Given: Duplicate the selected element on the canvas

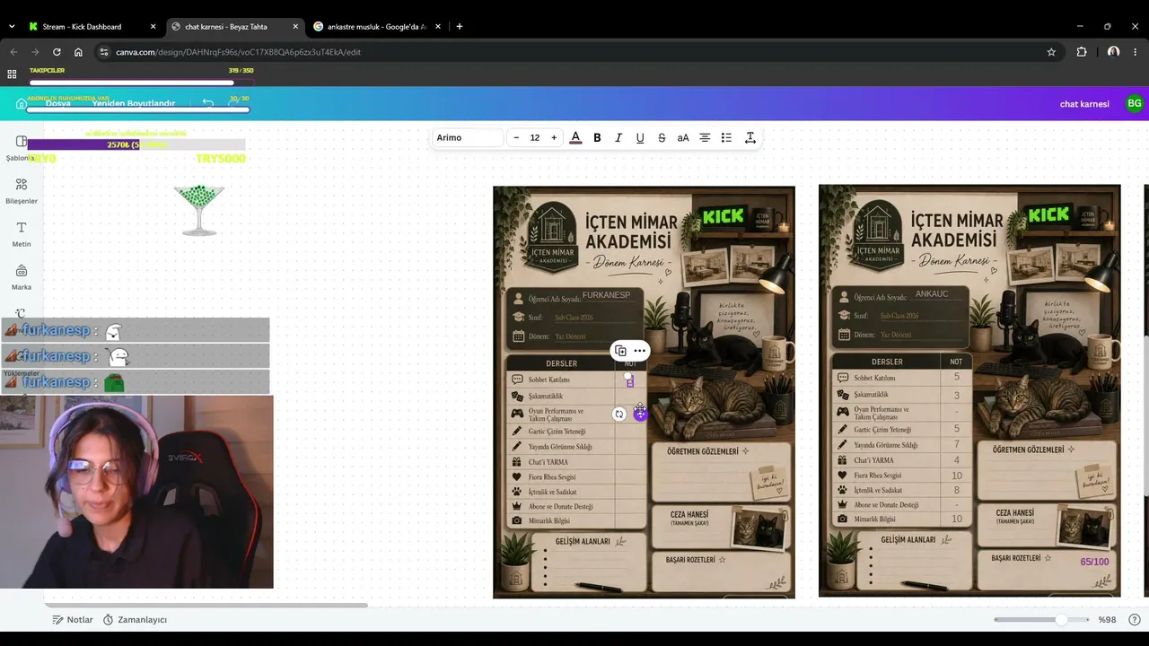Looking at the screenshot, I should coord(620,351).
